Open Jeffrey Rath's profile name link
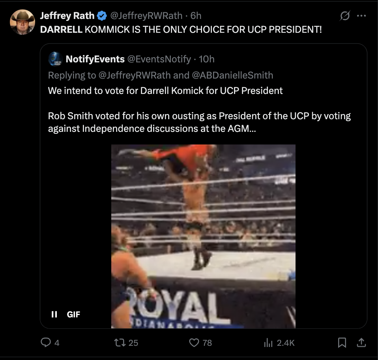This screenshot has width=378, height=360. pyautogui.click(x=67, y=16)
